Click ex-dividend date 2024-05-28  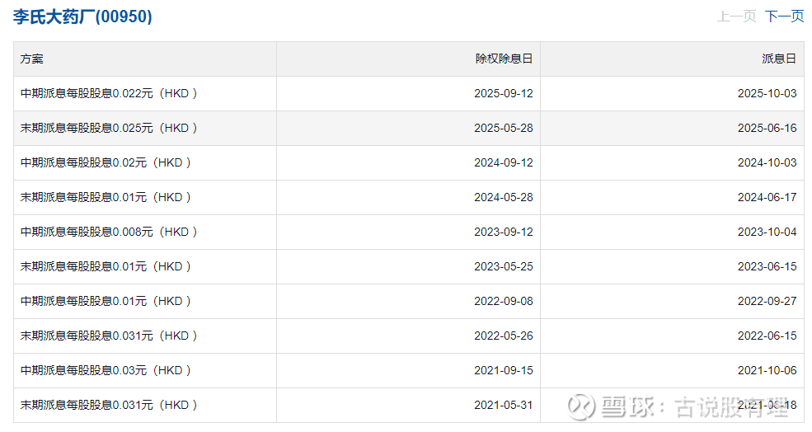(504, 198)
